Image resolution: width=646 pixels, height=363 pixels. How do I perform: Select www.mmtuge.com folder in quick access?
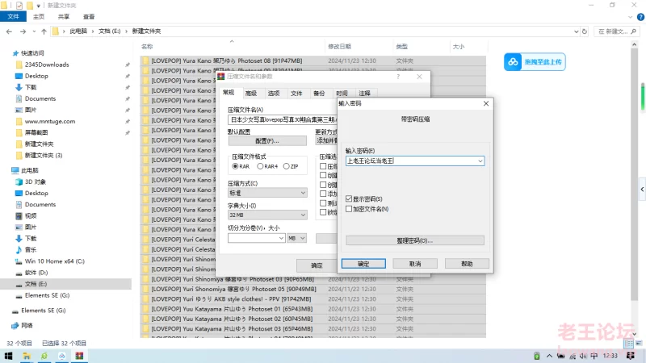point(49,122)
